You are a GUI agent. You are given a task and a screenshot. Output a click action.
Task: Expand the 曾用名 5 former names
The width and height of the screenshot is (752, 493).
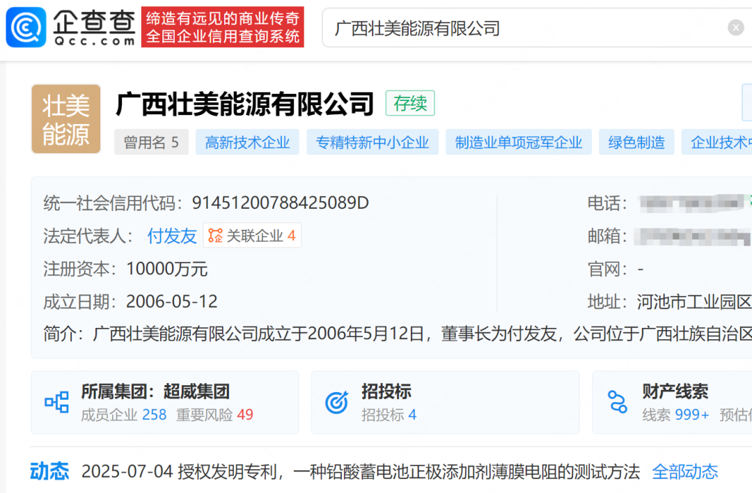point(151,143)
